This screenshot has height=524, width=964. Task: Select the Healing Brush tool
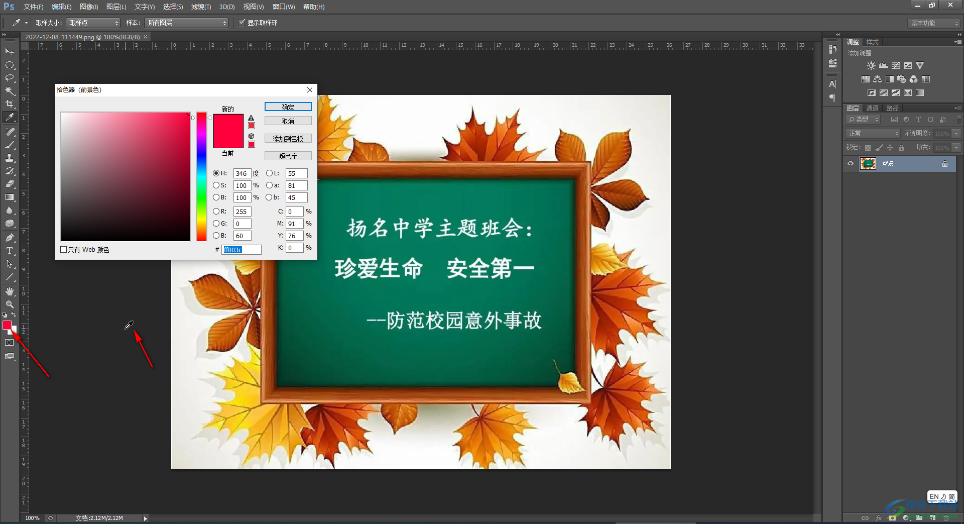9,132
